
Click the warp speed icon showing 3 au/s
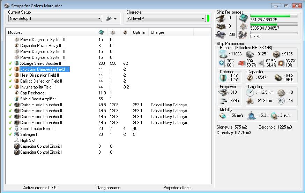(274, 116)
